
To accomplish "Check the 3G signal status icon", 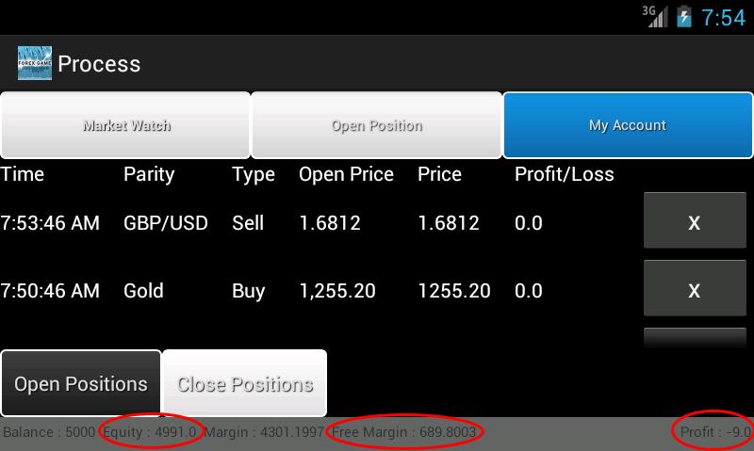I will (655, 16).
